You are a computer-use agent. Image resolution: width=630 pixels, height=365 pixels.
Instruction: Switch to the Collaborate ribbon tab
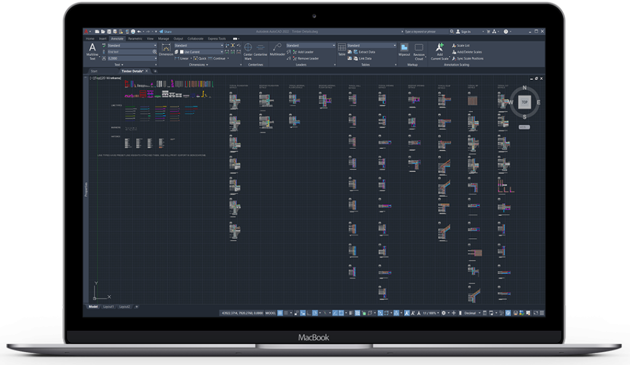pos(195,39)
